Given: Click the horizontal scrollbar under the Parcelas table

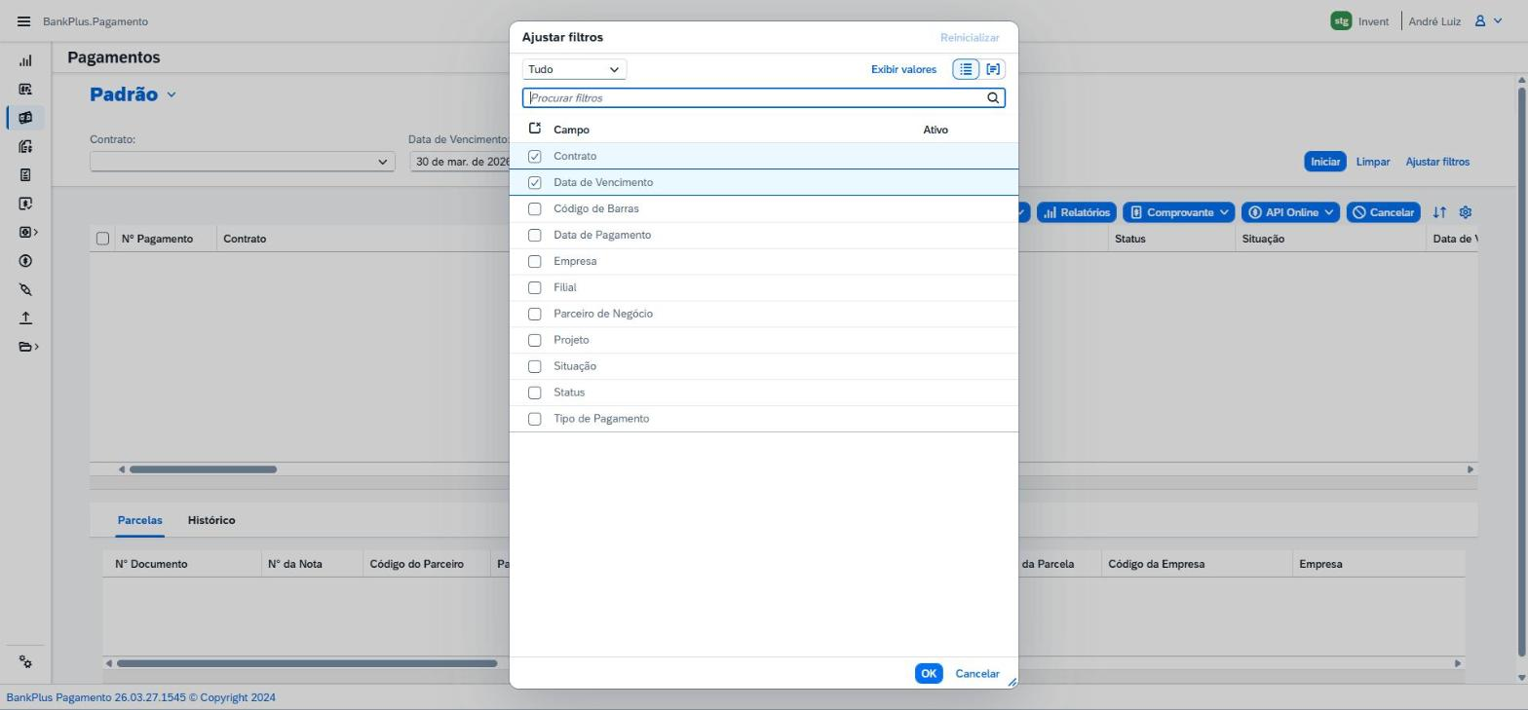Looking at the screenshot, I should coord(306,664).
